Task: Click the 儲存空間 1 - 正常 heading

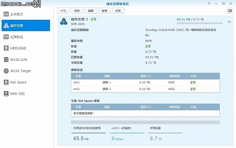Action: click(x=84, y=19)
